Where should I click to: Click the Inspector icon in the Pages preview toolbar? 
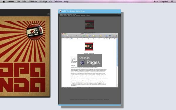[x=106, y=36]
